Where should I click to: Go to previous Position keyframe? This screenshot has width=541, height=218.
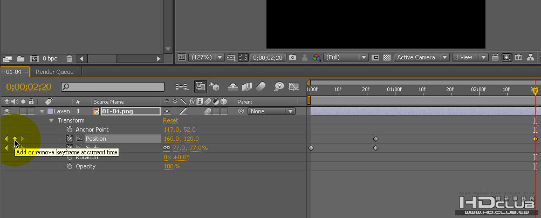6,139
